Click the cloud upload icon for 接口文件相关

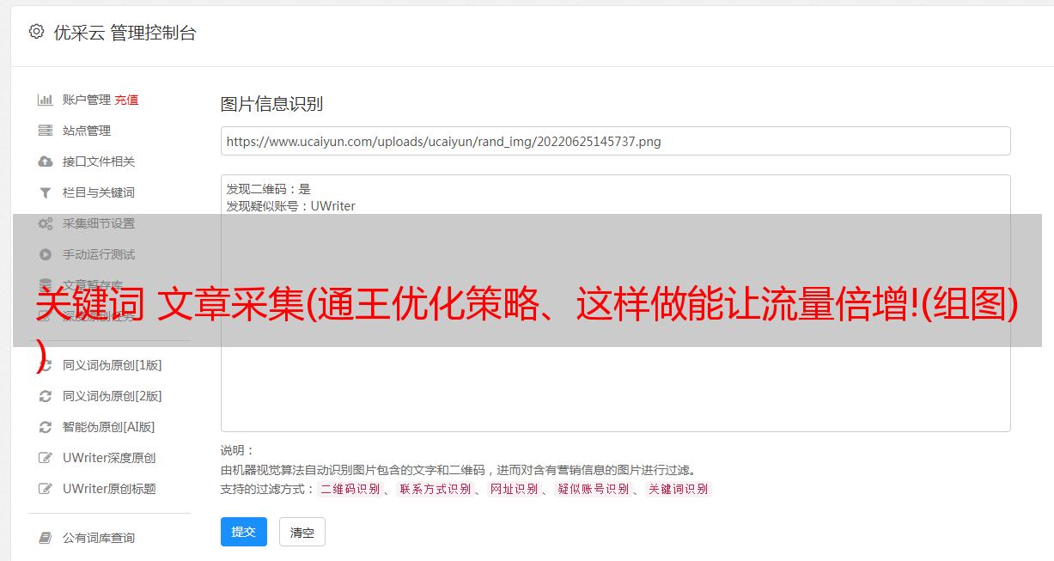(x=46, y=162)
